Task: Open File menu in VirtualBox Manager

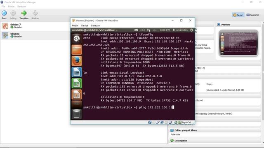Action: (3, 7)
